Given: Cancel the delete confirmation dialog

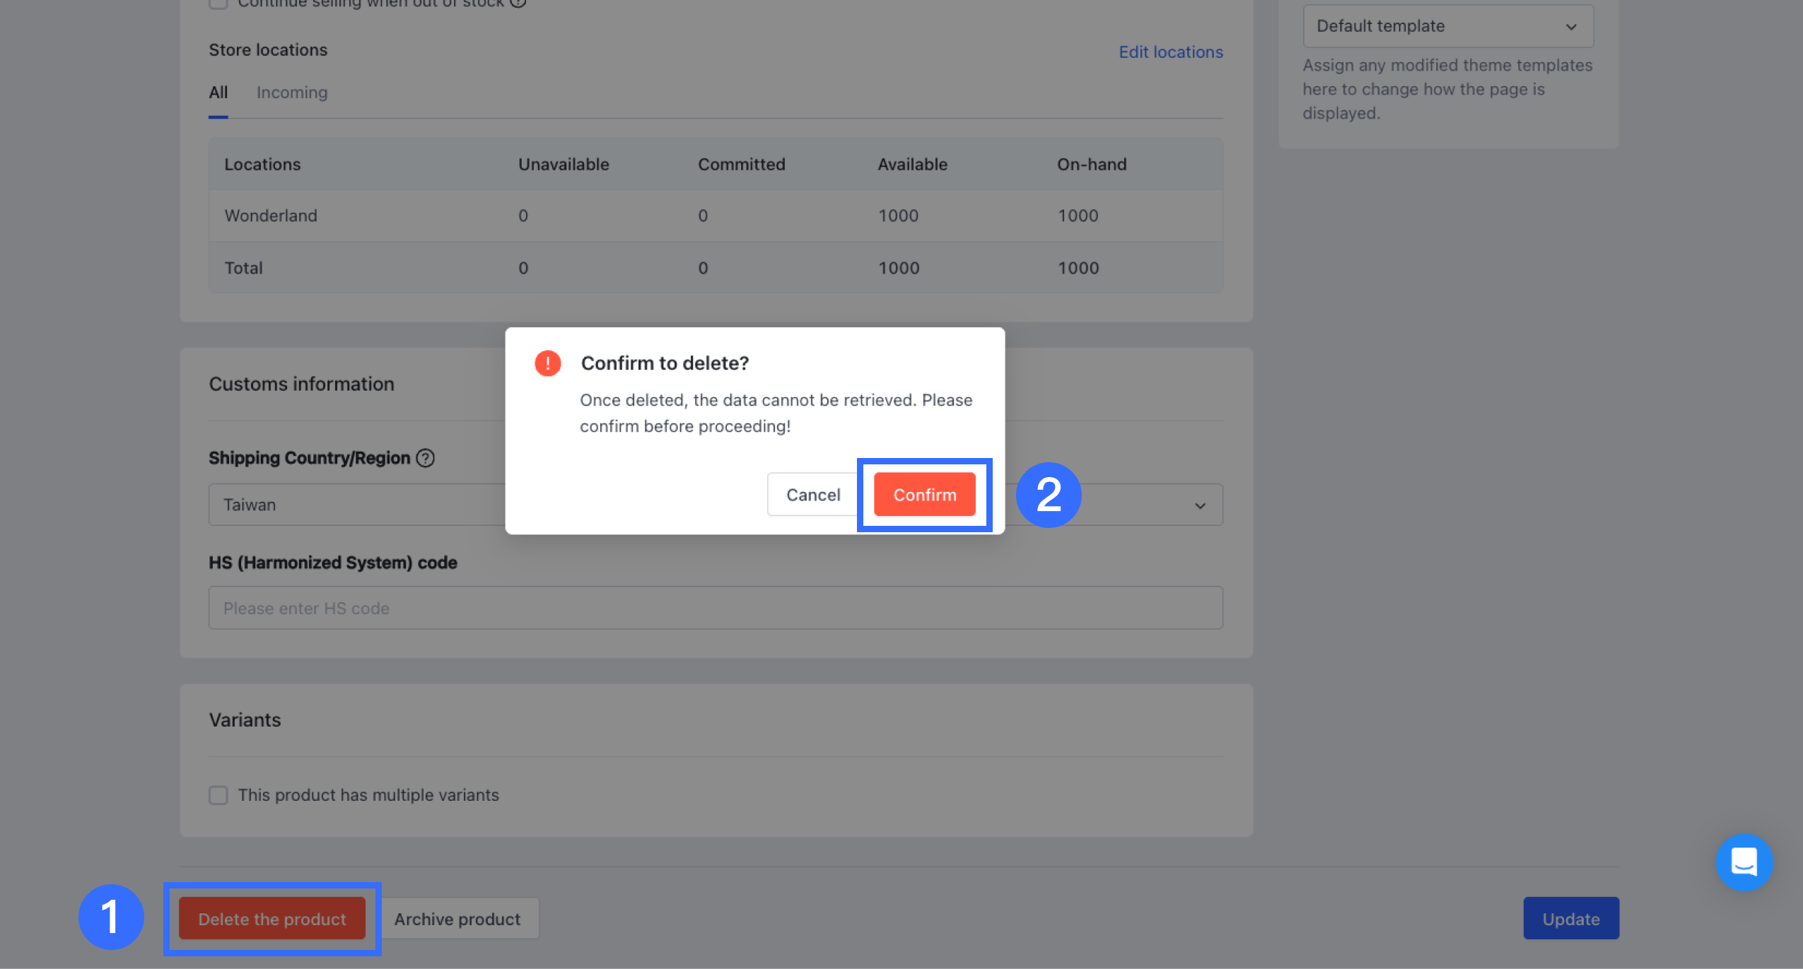Looking at the screenshot, I should (x=813, y=495).
